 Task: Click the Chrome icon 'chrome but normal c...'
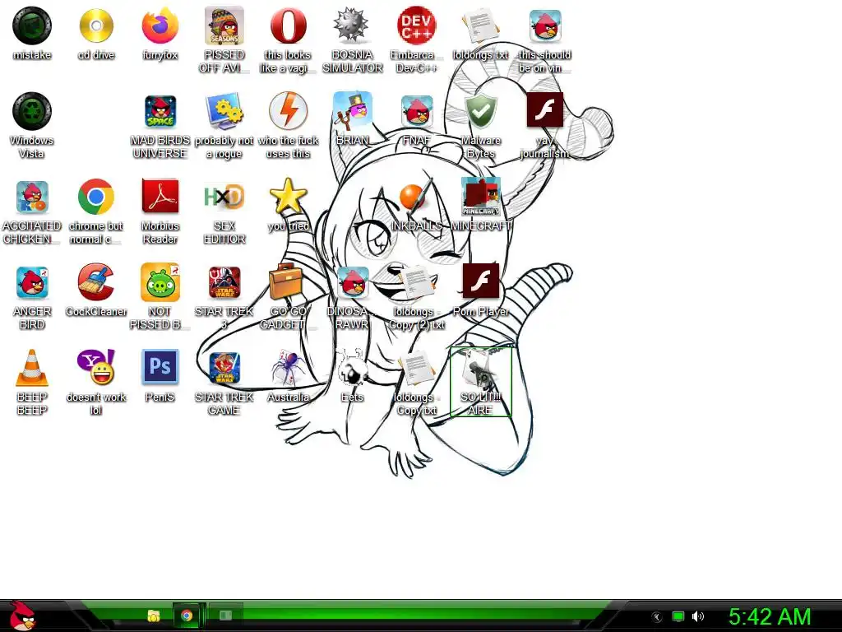click(x=96, y=197)
